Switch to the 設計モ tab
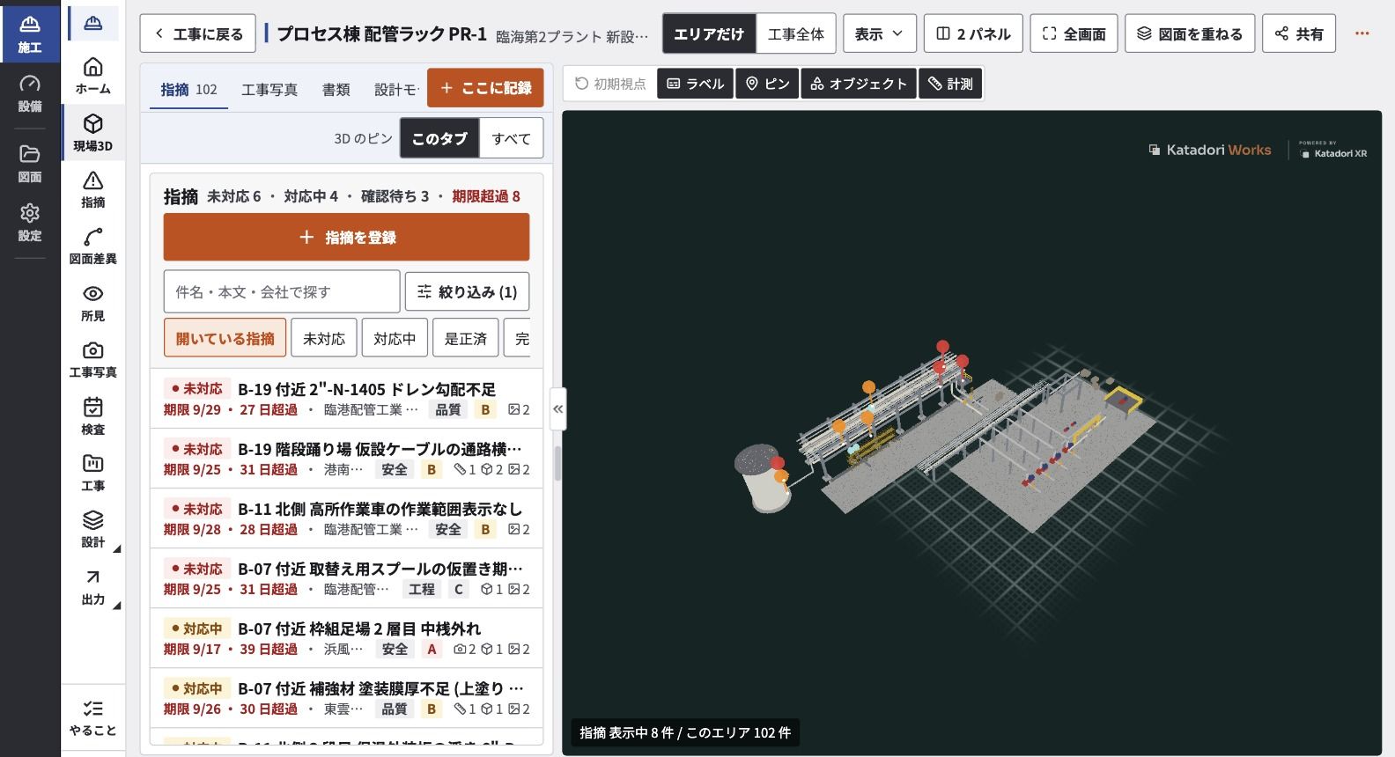The width and height of the screenshot is (1395, 757). point(396,89)
